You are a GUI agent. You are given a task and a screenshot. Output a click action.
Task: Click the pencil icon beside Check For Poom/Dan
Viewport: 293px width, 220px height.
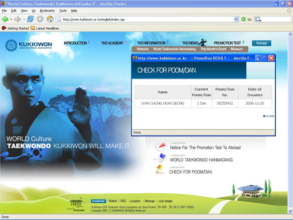click(160, 169)
